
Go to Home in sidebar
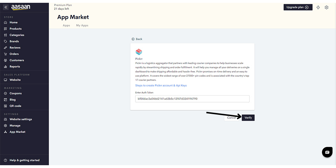click(14, 22)
